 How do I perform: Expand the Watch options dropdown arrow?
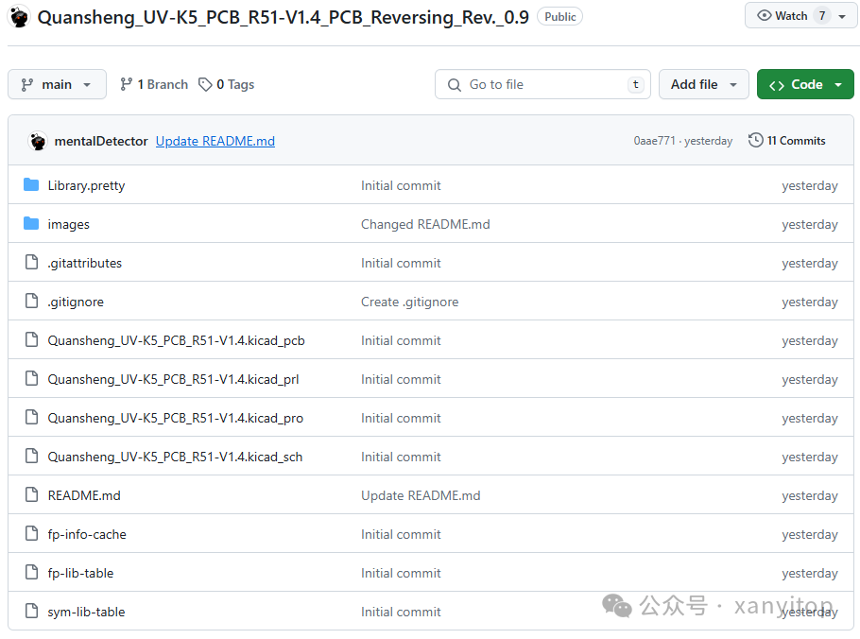click(x=842, y=16)
